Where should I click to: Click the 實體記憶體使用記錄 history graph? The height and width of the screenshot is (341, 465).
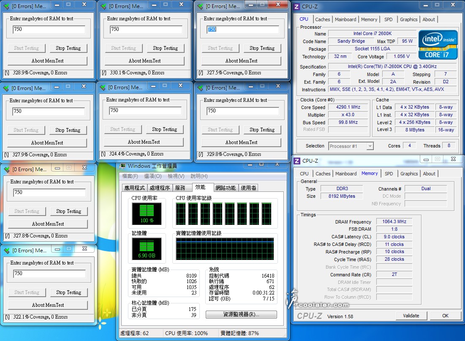coord(225,249)
